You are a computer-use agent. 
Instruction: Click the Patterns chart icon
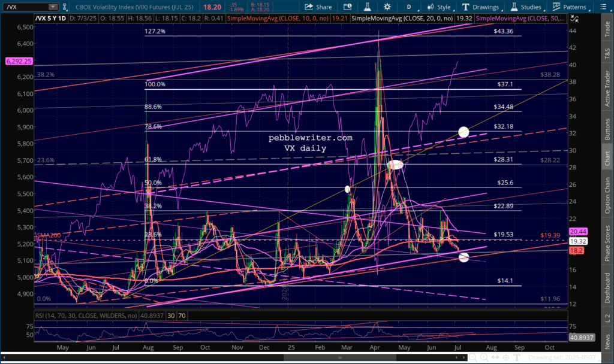556,7
